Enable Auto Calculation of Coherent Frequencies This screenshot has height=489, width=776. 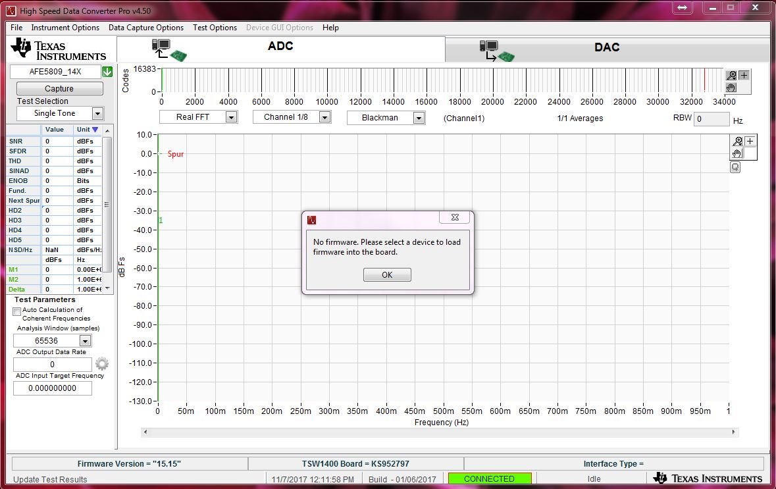17,311
